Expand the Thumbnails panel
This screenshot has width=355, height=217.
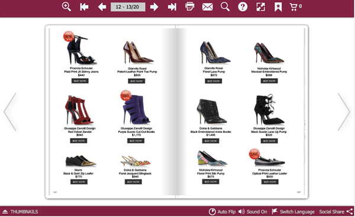[x=20, y=212]
